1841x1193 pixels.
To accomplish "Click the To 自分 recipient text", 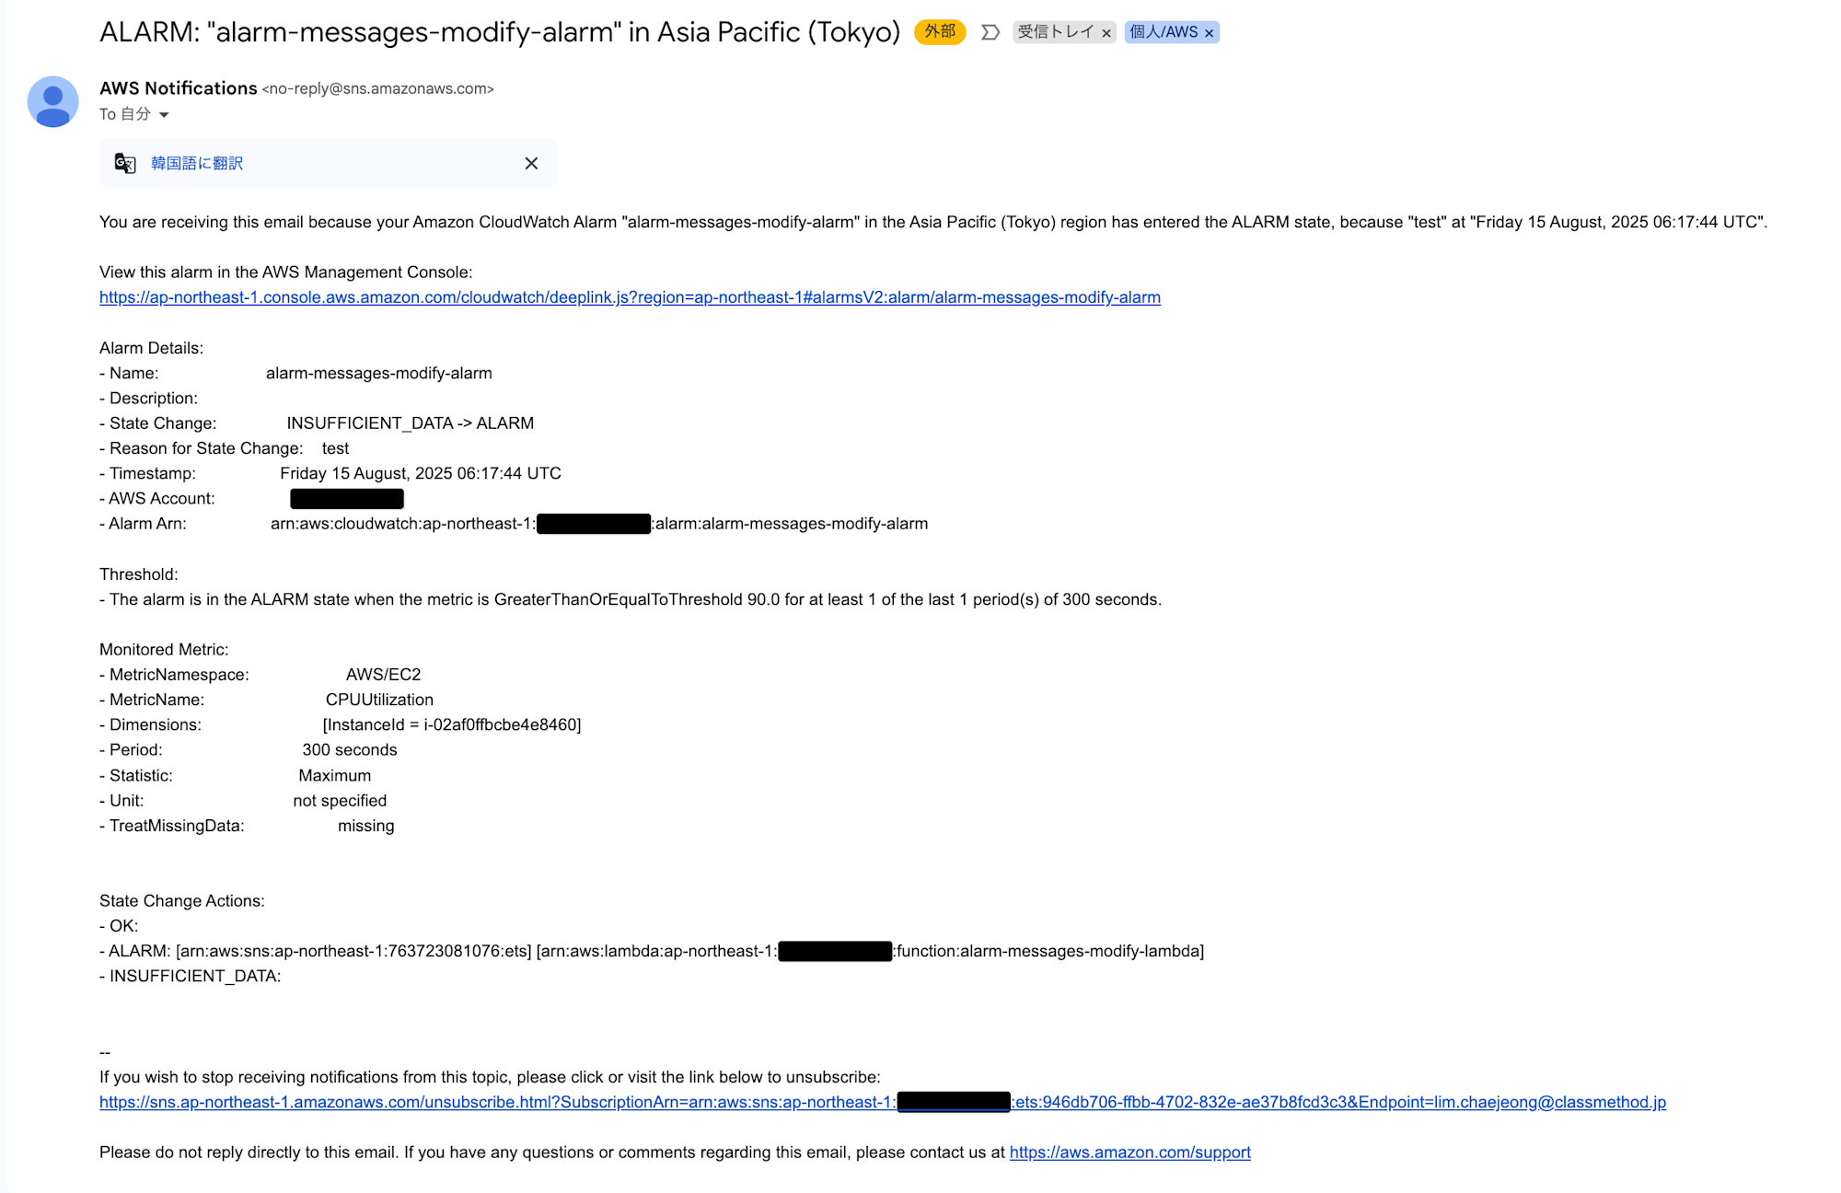I will pos(125,114).
